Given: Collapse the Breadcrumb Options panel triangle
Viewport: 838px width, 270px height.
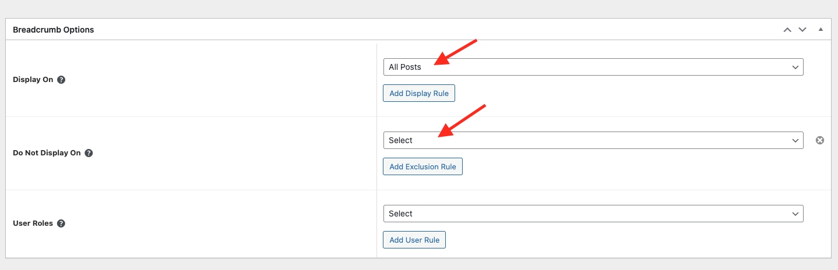Looking at the screenshot, I should point(821,29).
